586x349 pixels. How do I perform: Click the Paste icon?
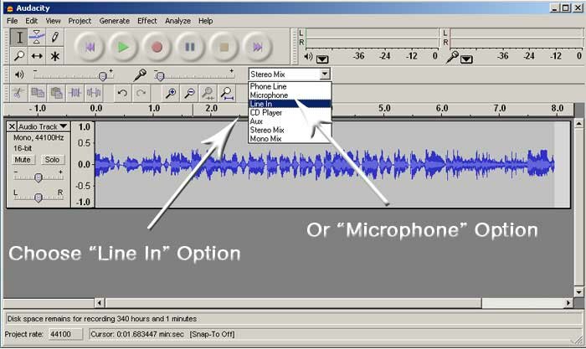point(56,93)
